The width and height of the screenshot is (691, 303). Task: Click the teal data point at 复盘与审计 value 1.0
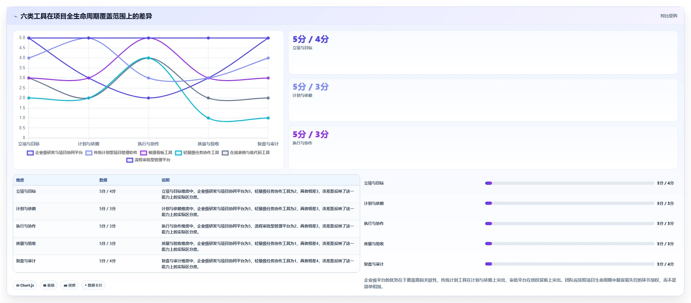(268, 118)
